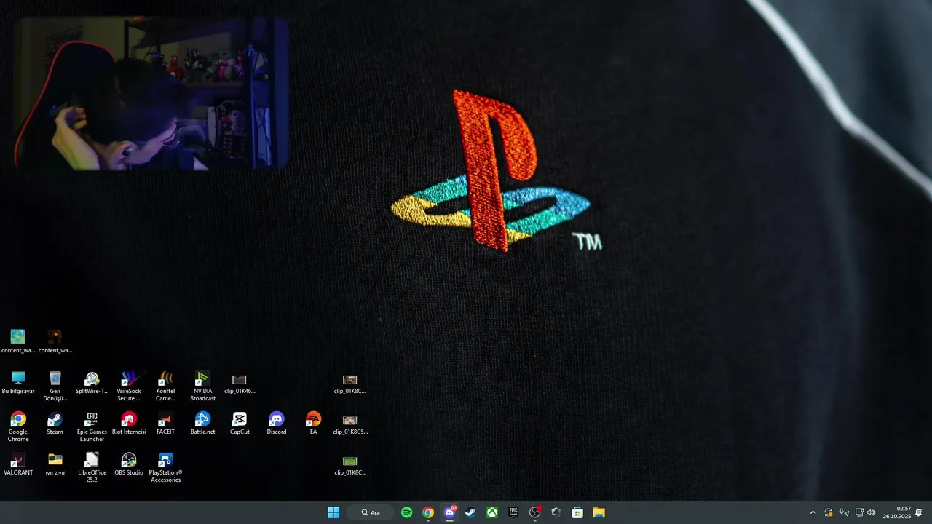Select the WireSock Secure desktop shortcut
Screen dimensions: 932x524
tap(129, 386)
